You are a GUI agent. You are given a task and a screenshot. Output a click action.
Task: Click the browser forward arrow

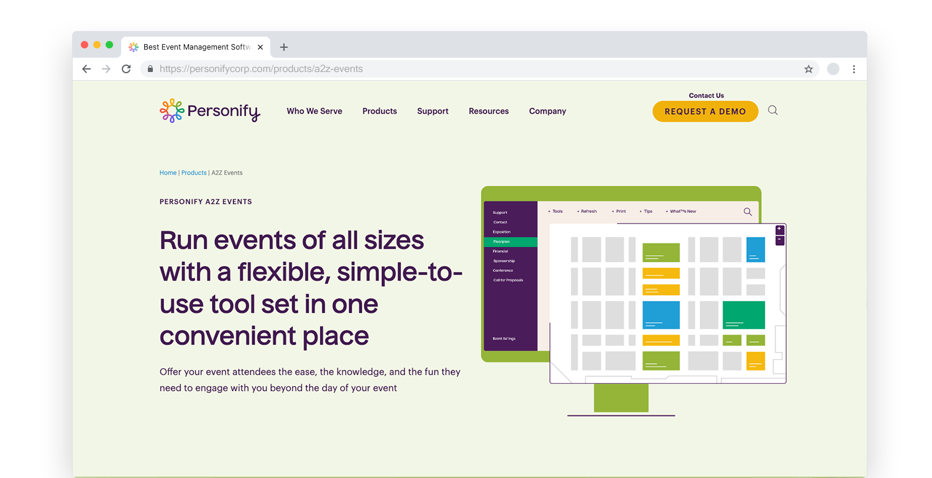[x=106, y=69]
